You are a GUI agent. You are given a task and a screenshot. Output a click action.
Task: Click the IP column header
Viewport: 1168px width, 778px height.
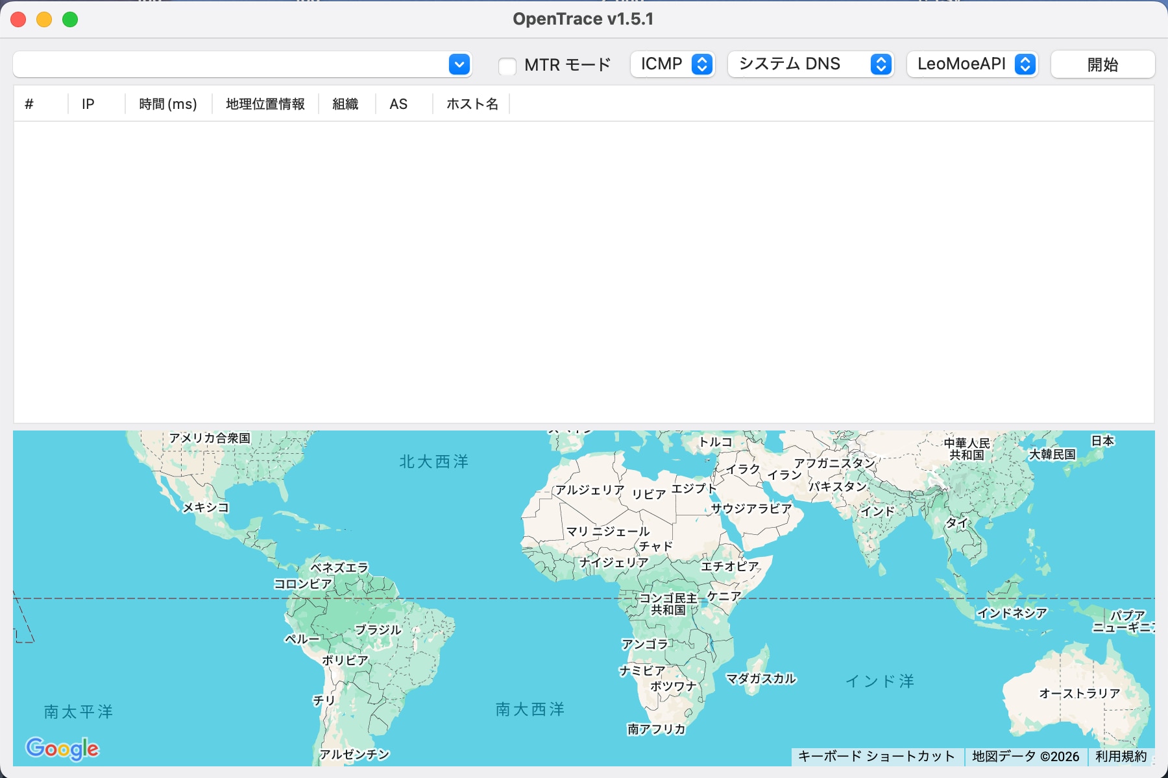click(88, 104)
